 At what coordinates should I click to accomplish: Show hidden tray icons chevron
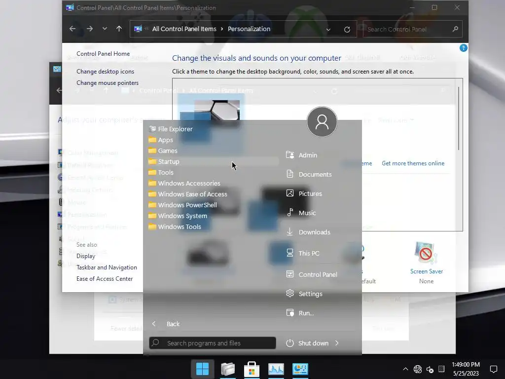[405, 369]
